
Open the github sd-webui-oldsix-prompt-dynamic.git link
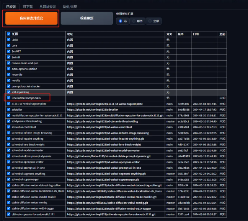pos(109,156)
